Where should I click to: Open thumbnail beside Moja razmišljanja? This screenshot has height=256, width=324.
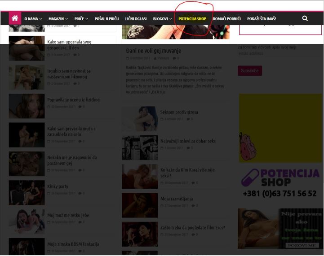click(x=140, y=205)
